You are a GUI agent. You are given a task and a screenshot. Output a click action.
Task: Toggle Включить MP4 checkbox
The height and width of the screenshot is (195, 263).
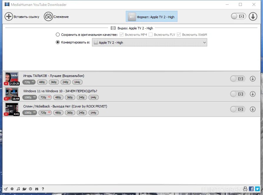(x=121, y=35)
